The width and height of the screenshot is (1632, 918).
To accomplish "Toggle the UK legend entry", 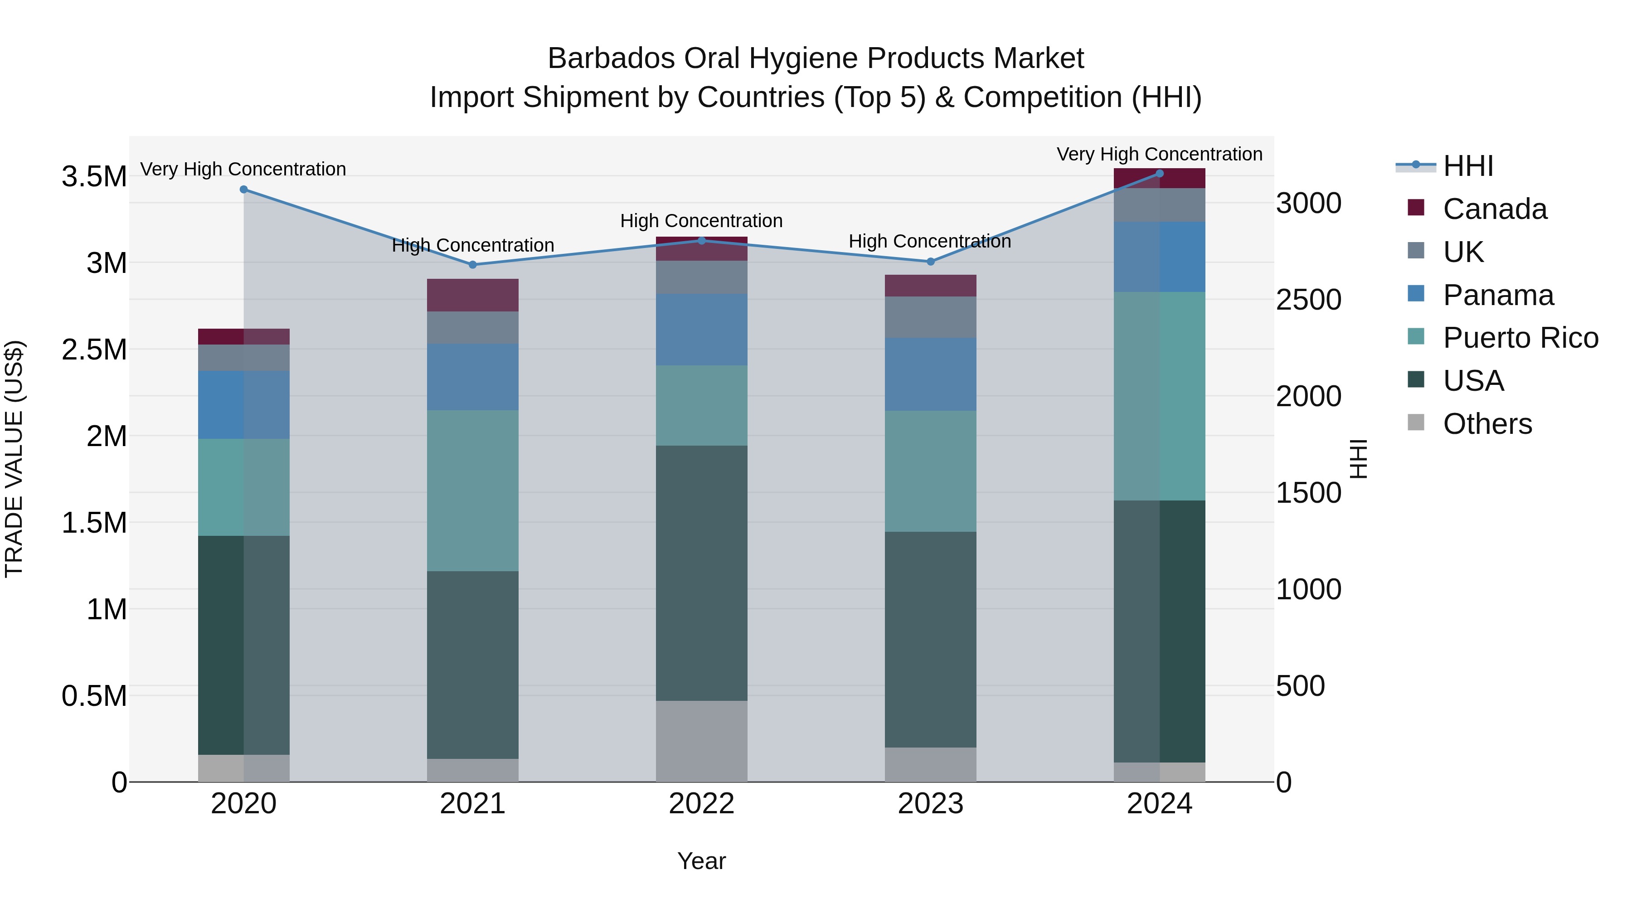I will [1445, 252].
